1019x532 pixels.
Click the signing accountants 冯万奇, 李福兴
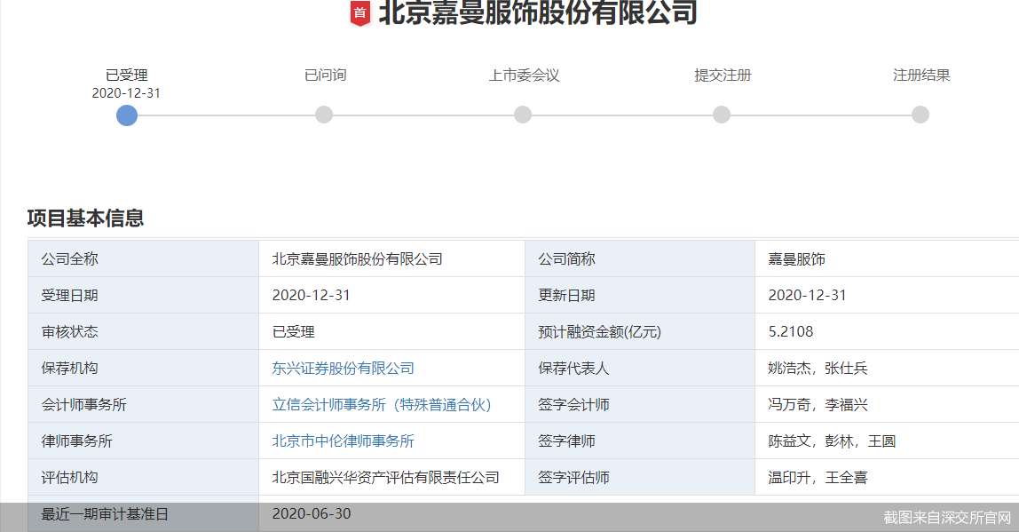tap(818, 404)
